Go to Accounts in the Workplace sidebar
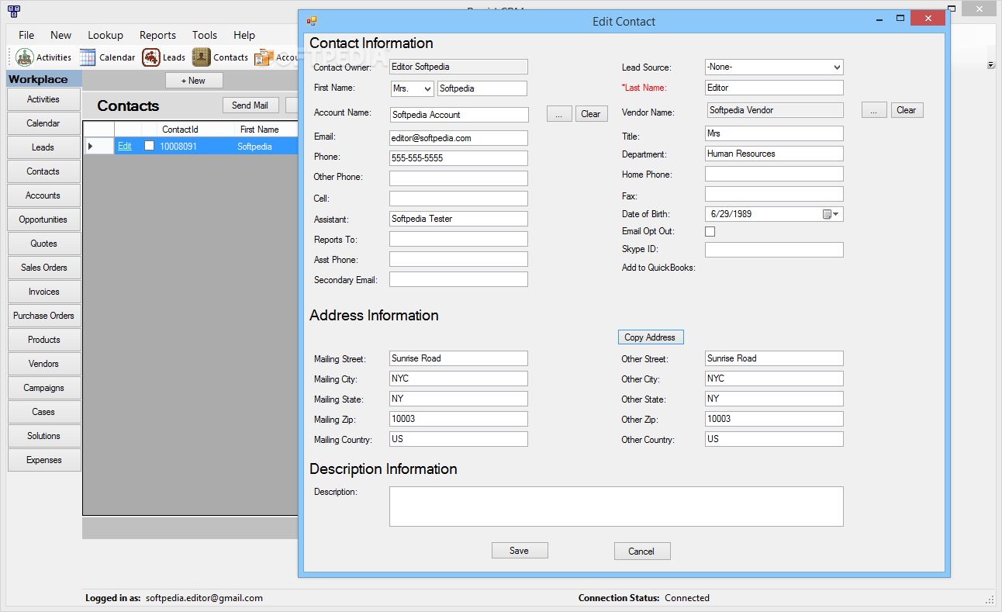This screenshot has width=1002, height=612. (x=43, y=195)
